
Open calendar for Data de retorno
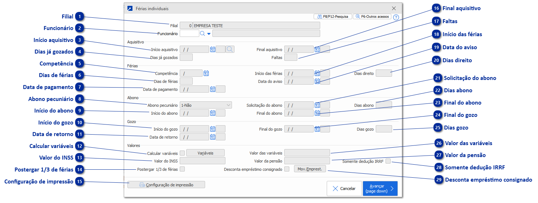click(213, 137)
